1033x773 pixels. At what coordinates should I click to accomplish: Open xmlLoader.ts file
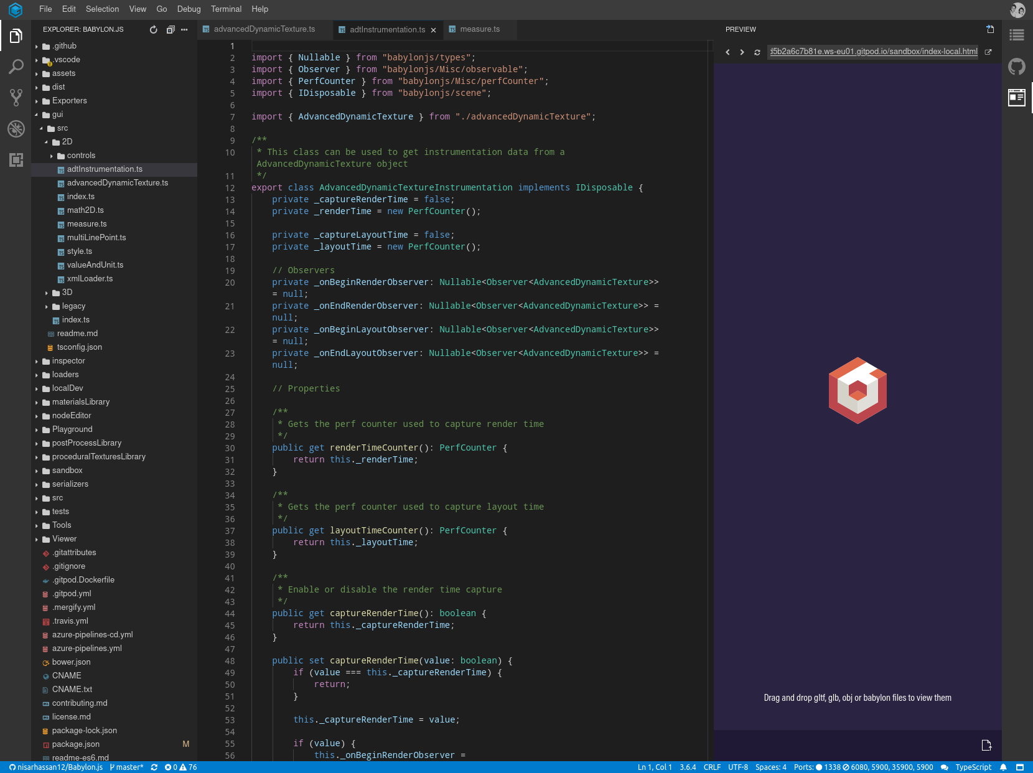tap(114, 279)
